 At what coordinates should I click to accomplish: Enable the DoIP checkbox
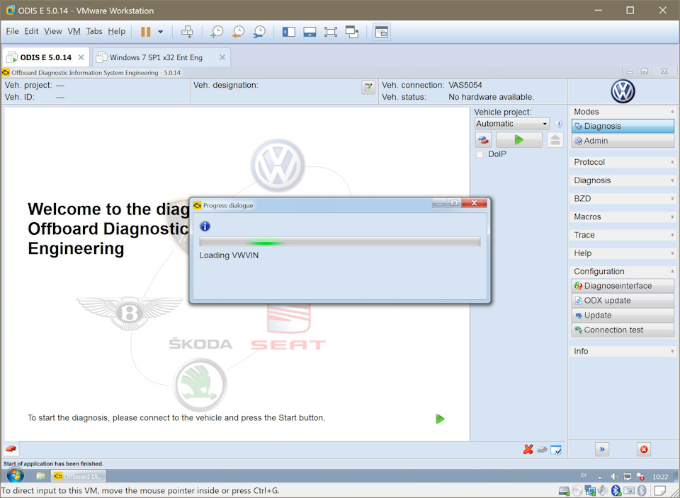tap(480, 155)
